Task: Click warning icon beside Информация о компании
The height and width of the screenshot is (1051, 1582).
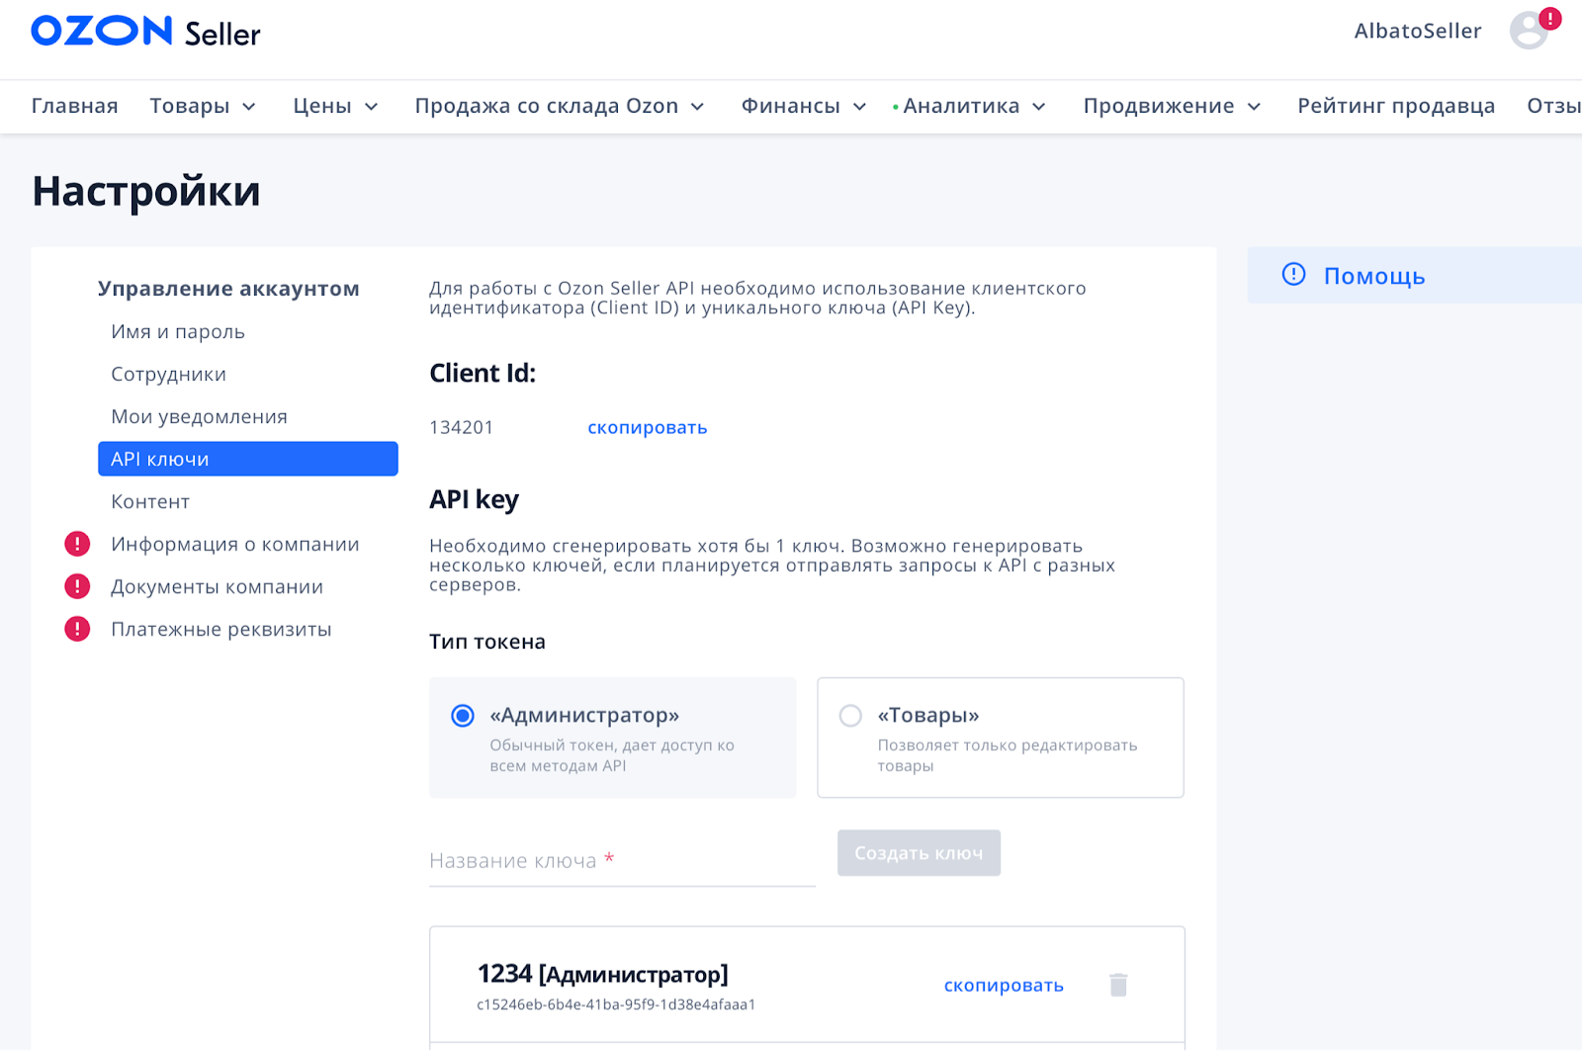Action: (x=77, y=544)
